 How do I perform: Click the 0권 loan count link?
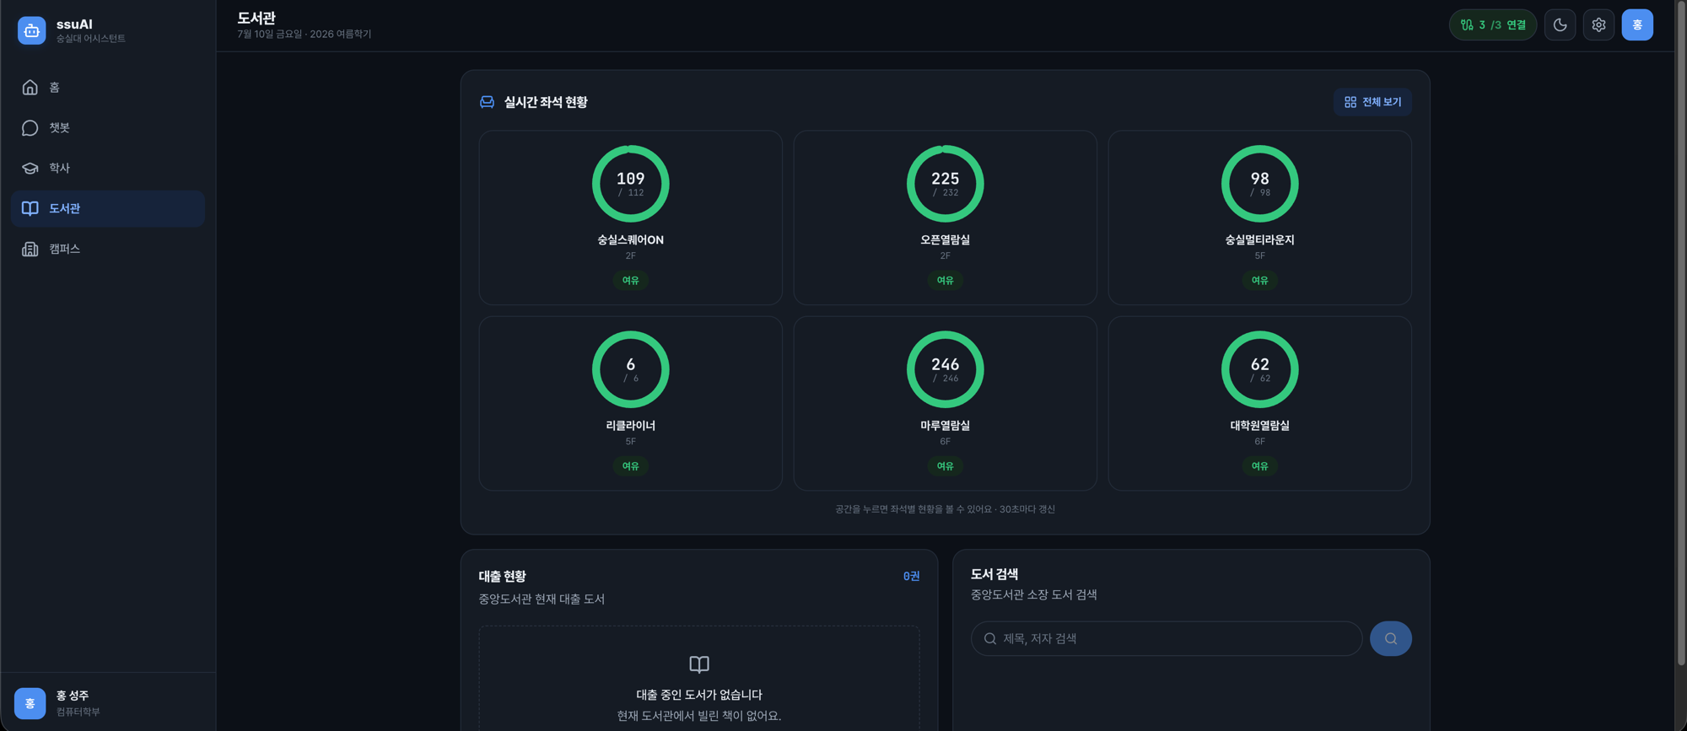pyautogui.click(x=911, y=577)
